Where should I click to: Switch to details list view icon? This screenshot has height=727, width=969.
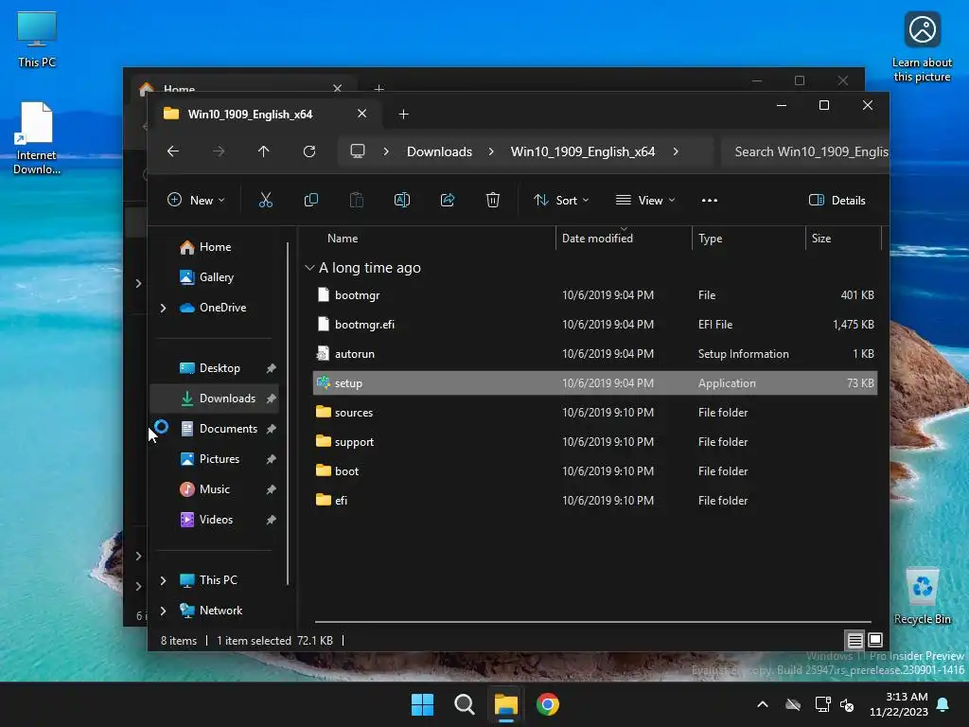tap(854, 640)
